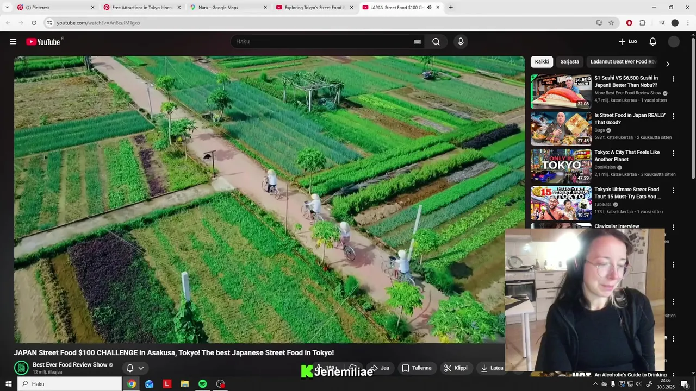This screenshot has height=391, width=696.
Task: Switch to the Exploring Tokyo's Street Food tab
Action: [x=315, y=8]
